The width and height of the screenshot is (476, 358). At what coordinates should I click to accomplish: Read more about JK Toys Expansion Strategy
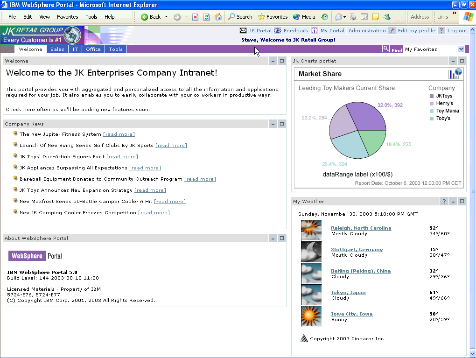coord(150,190)
